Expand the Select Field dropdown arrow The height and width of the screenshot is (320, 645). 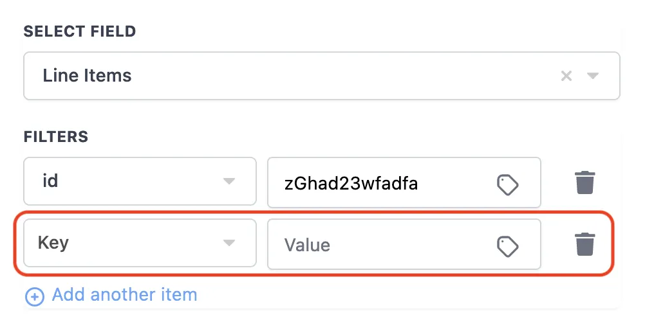pos(593,76)
